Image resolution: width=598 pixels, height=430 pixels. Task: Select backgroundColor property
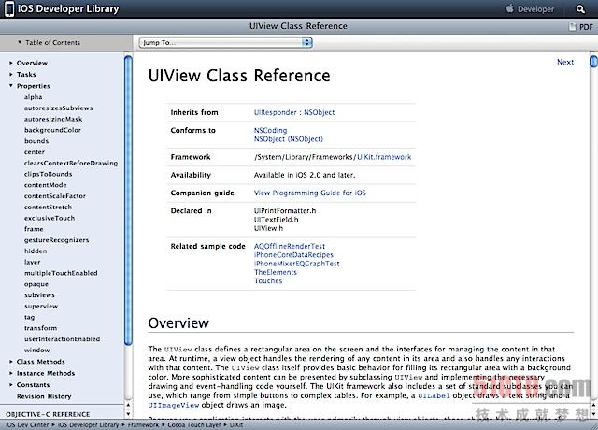click(52, 130)
